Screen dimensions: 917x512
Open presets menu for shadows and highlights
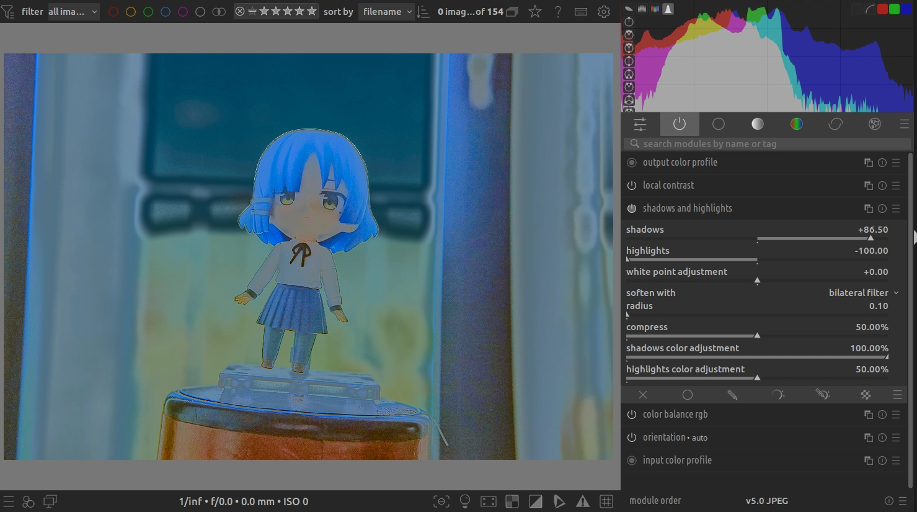point(896,209)
